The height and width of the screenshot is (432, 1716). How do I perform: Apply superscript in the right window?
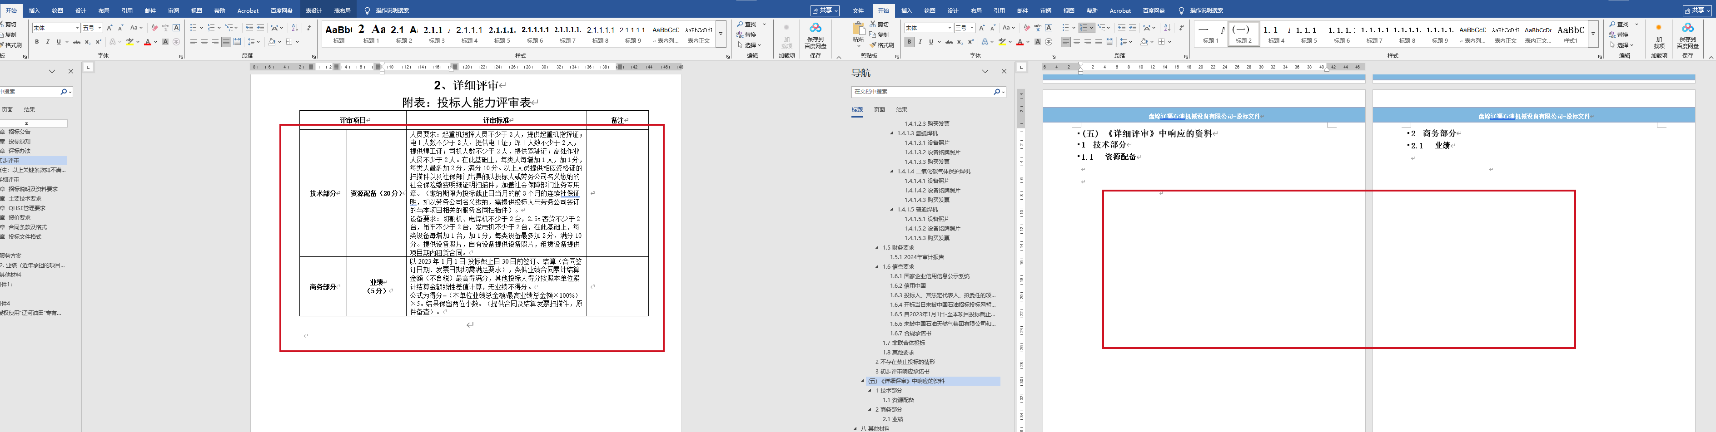[x=970, y=42]
